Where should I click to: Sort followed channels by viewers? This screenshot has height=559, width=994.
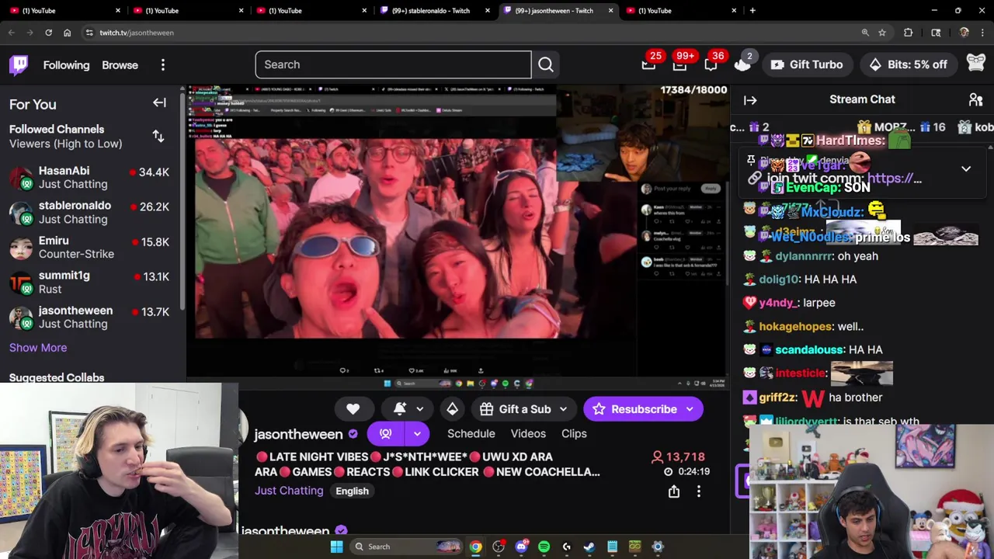(158, 136)
